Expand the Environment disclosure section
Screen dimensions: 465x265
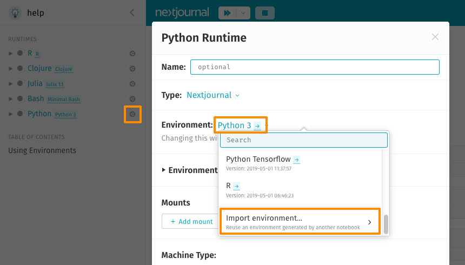pyautogui.click(x=163, y=170)
